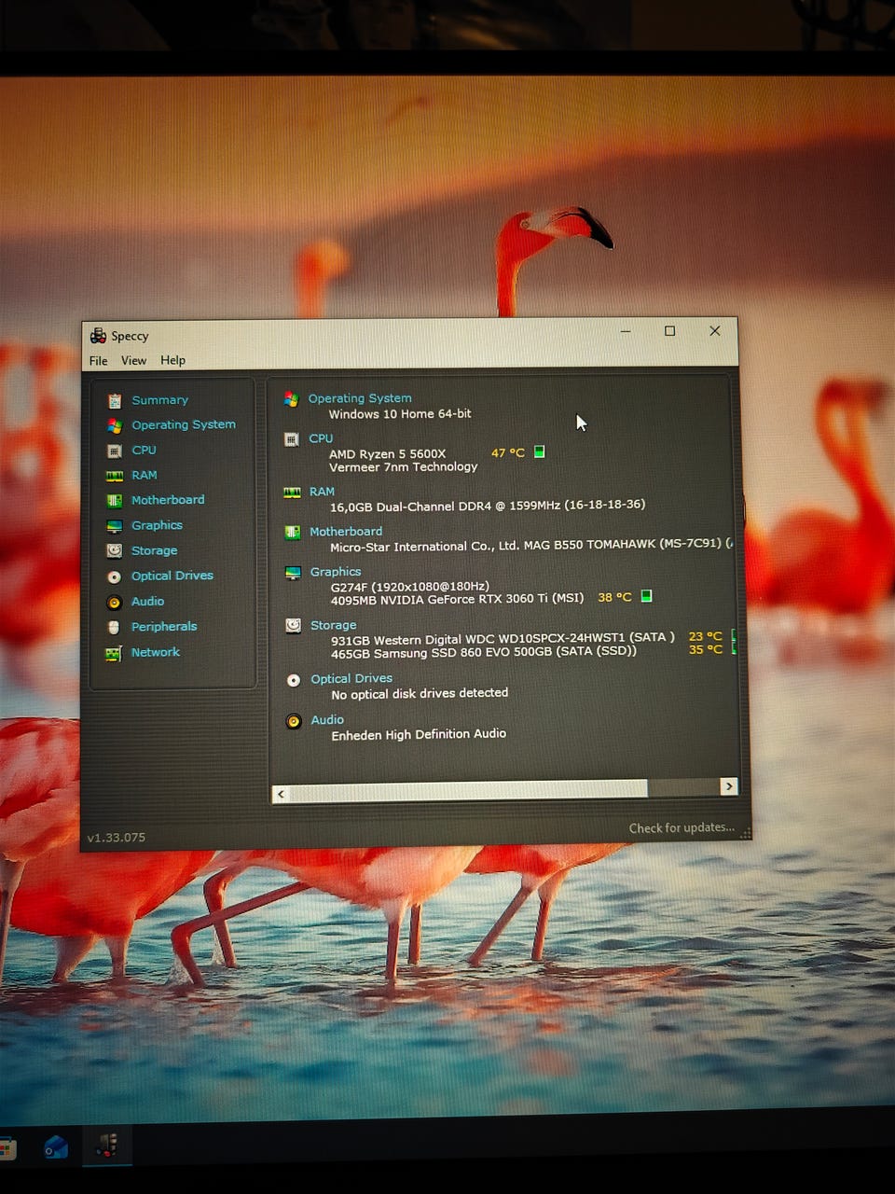This screenshot has width=895, height=1194.
Task: Open the File menu
Action: tap(99, 361)
